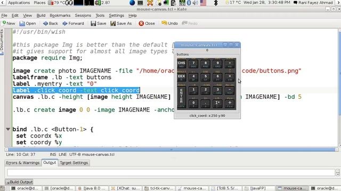Open the clock showing Wed Jan 28

click(x=267, y=3)
